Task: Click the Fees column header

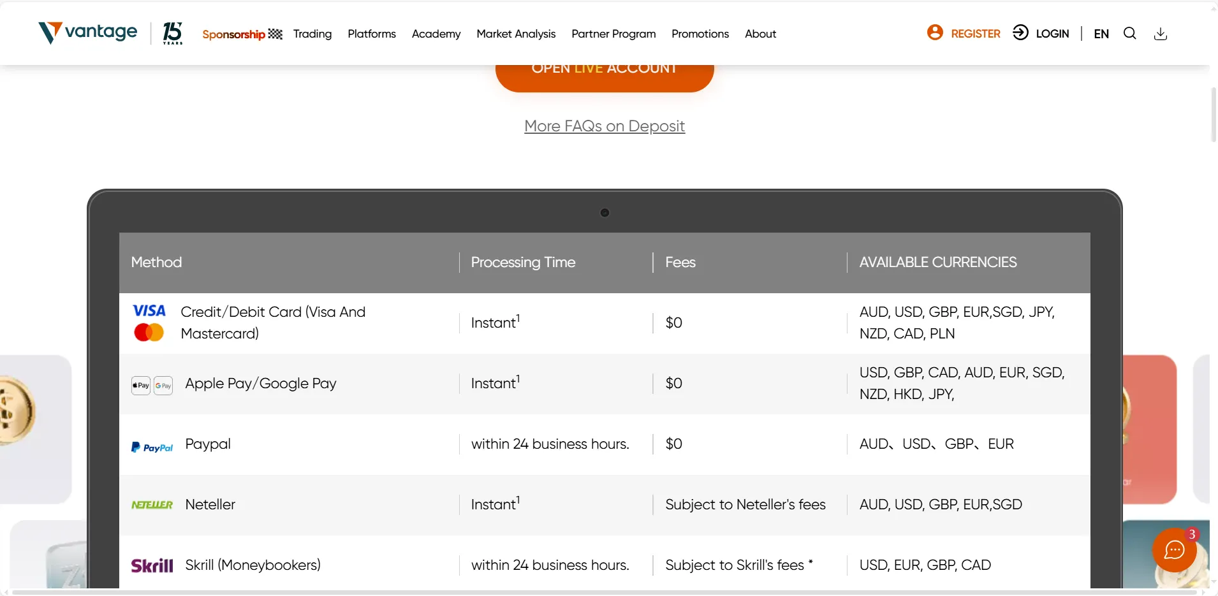Action: [x=680, y=262]
